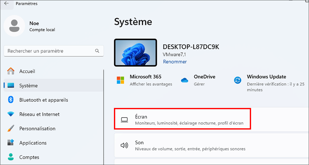This screenshot has height=165, width=309.
Task: Click the desktop wallpaper thumbnail
Action: pos(135,52)
